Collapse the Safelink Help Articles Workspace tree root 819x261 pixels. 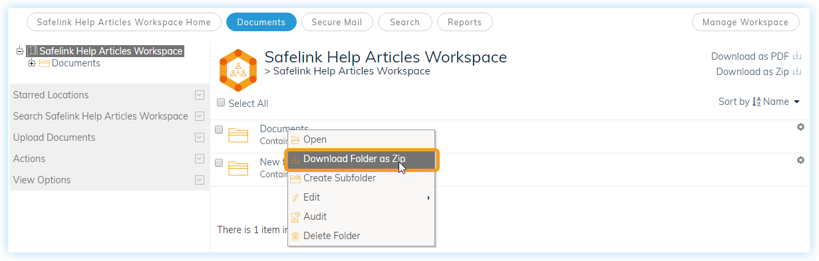pos(20,51)
